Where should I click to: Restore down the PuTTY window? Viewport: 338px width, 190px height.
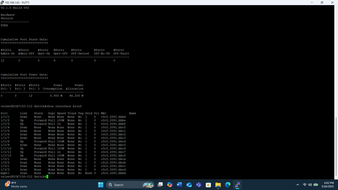(x=322, y=2)
